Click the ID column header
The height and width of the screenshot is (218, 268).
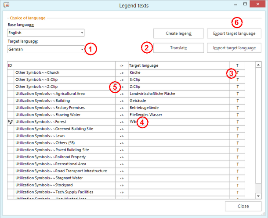click(x=62, y=65)
